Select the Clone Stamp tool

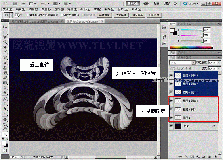(x=5, y=68)
